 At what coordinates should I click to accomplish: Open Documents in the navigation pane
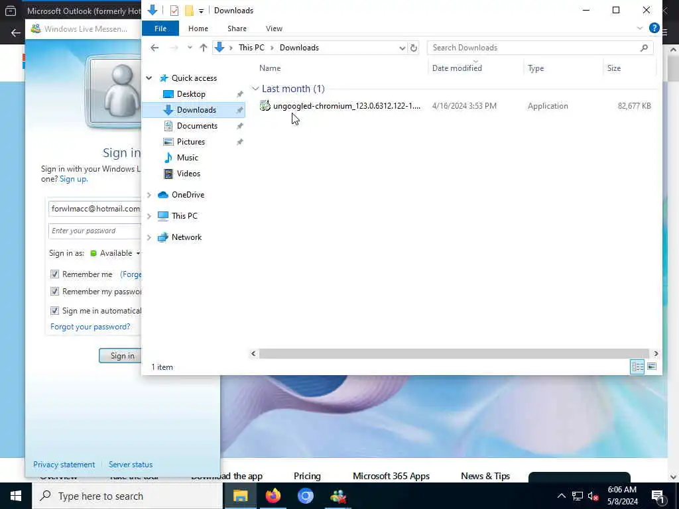(x=197, y=126)
